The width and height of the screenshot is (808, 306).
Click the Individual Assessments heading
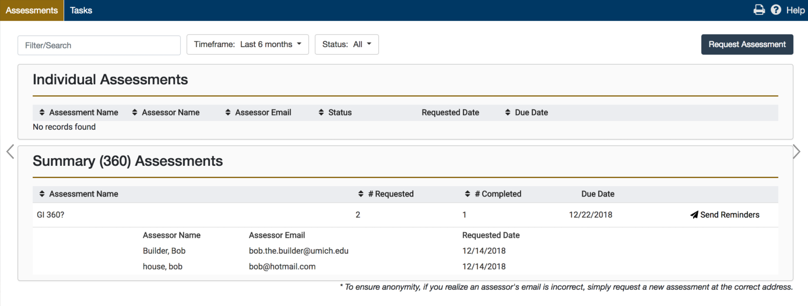point(110,79)
